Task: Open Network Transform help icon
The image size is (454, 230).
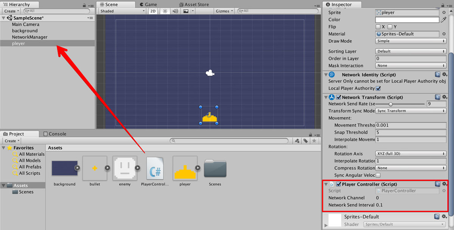Action: click(x=438, y=97)
